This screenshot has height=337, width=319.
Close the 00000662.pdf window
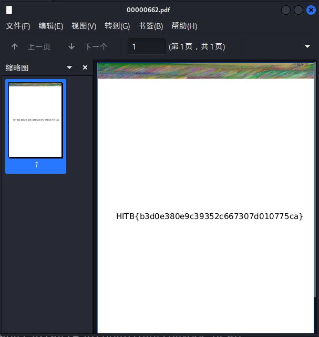click(x=311, y=10)
